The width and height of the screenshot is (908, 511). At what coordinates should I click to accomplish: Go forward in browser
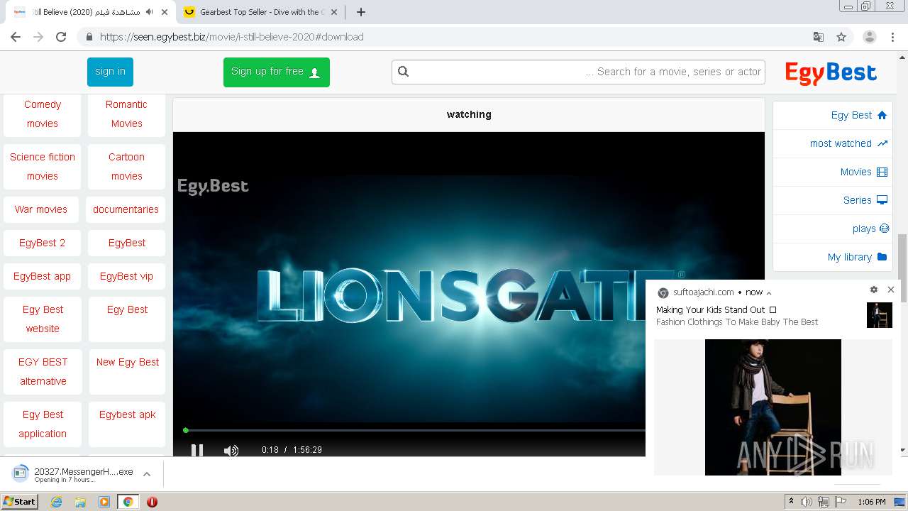click(x=38, y=37)
